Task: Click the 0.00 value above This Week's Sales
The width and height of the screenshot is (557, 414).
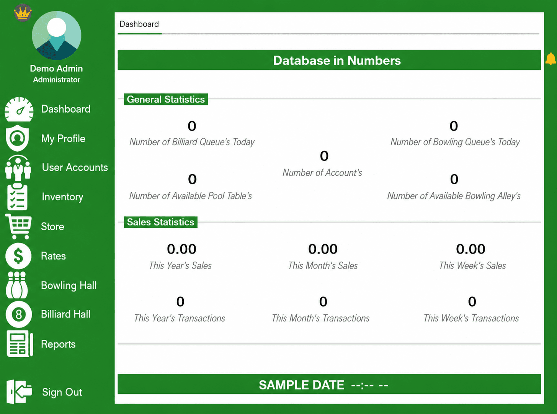Action: 471,249
